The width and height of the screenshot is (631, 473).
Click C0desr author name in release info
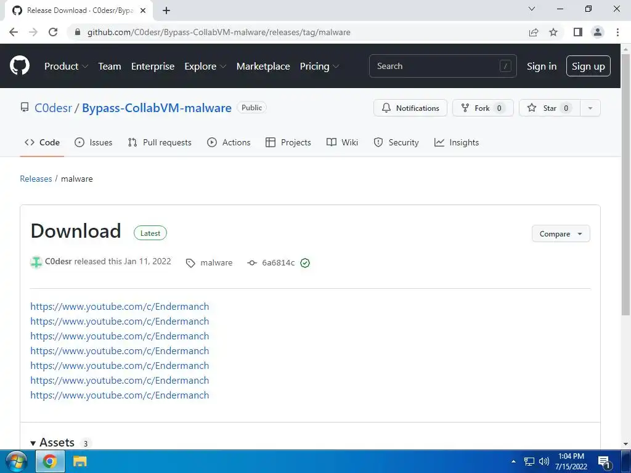point(59,261)
